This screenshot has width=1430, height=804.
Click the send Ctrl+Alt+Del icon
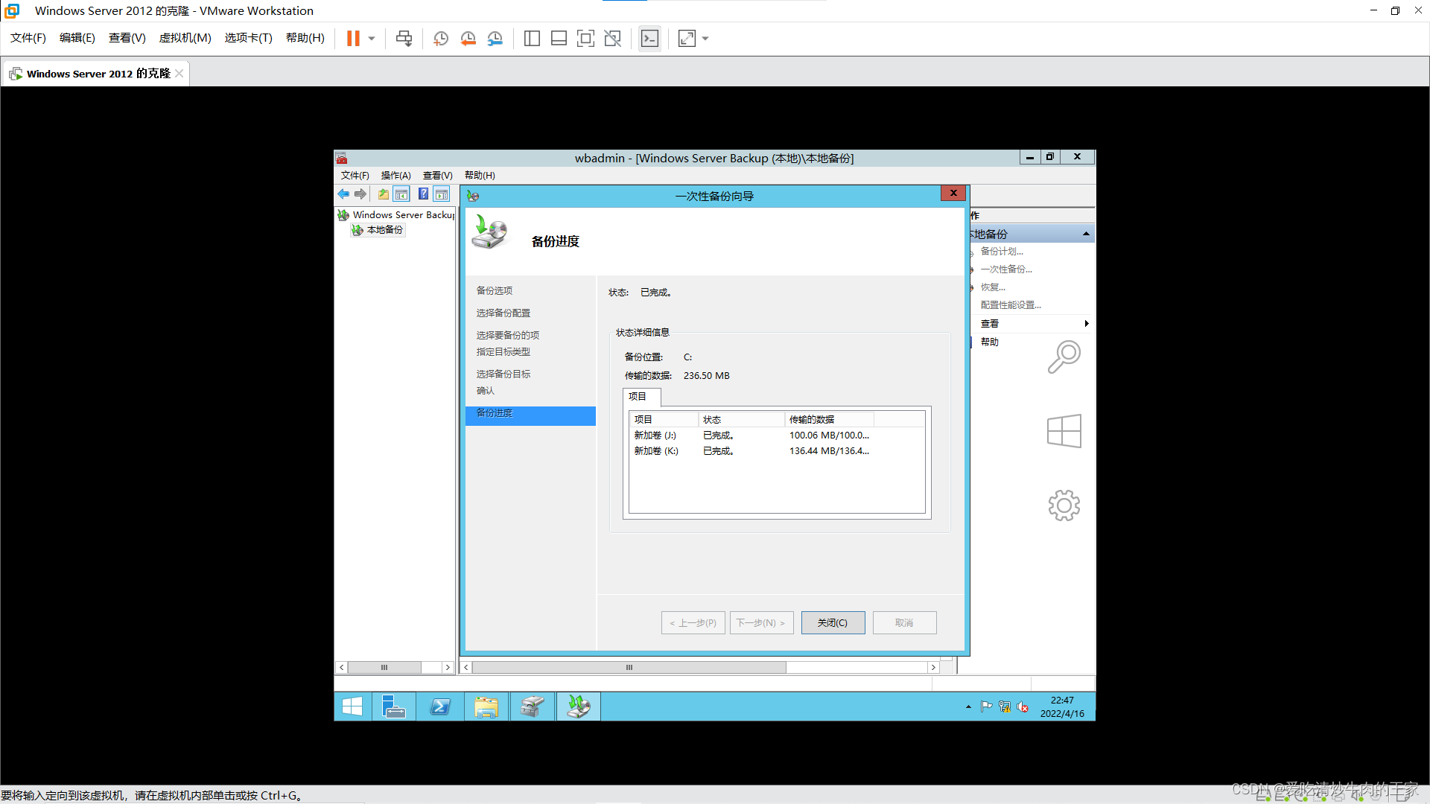click(x=404, y=39)
